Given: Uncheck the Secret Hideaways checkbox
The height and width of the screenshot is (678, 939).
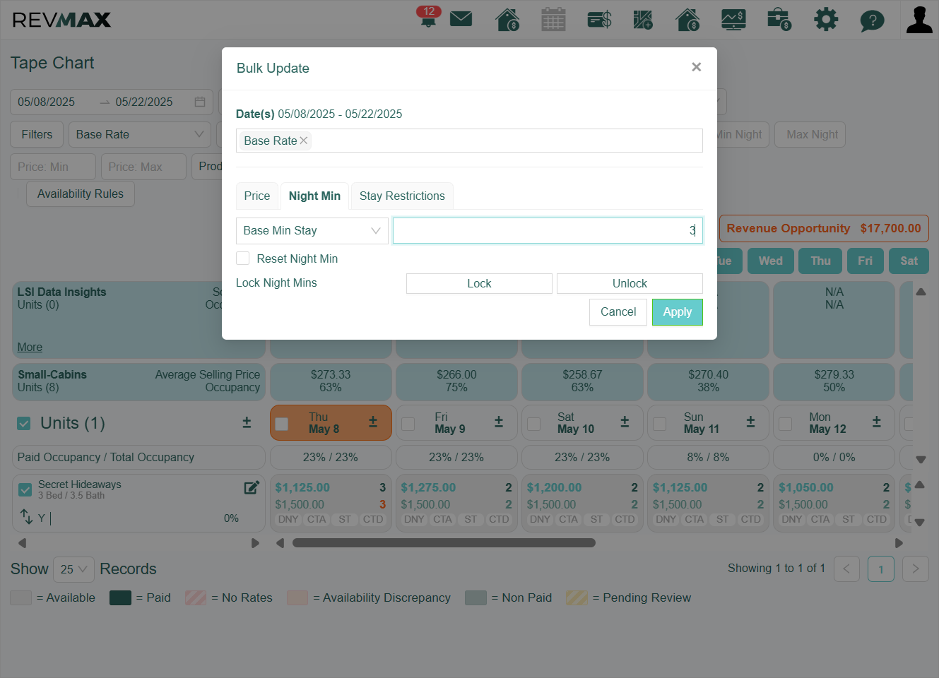Looking at the screenshot, I should (25, 489).
